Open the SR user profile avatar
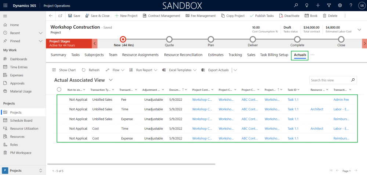The width and height of the screenshot is (367, 175). (x=361, y=6)
